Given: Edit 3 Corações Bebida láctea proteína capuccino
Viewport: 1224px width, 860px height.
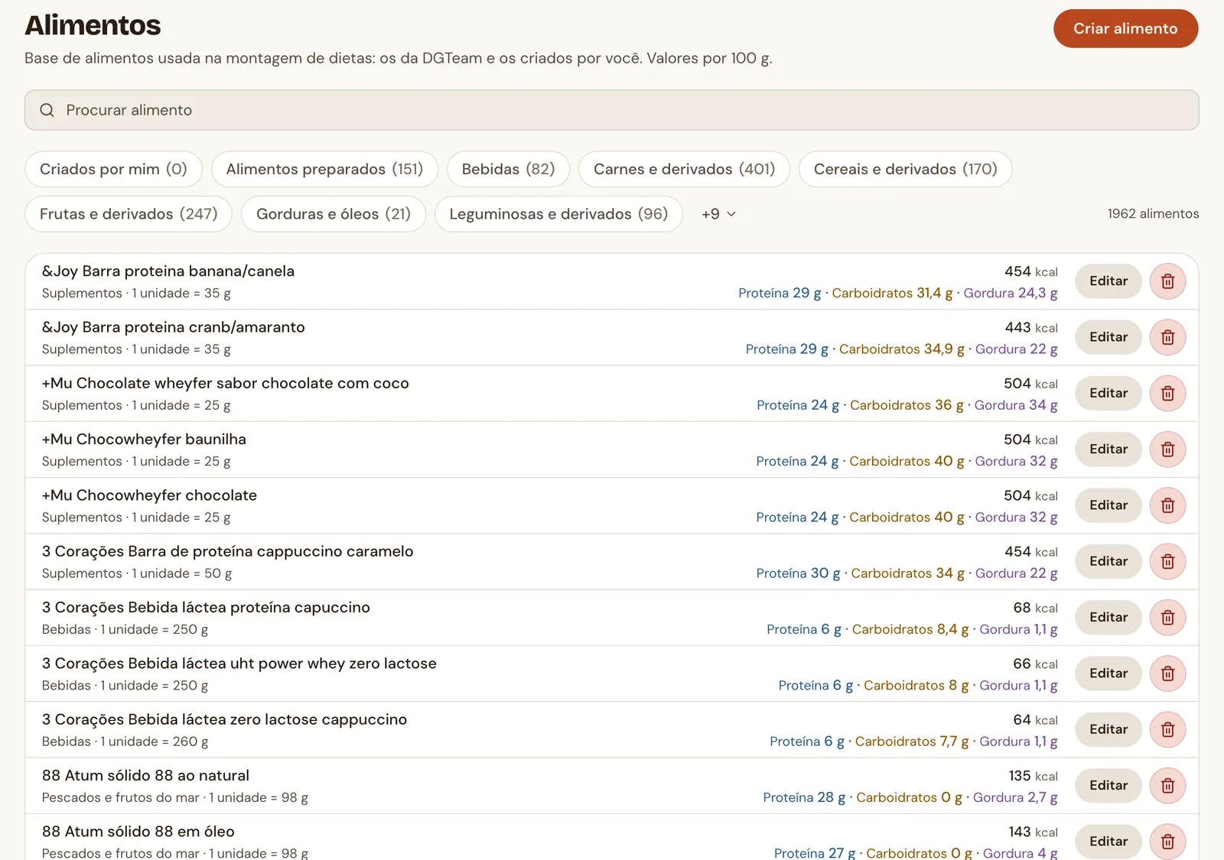Looking at the screenshot, I should pyautogui.click(x=1108, y=617).
